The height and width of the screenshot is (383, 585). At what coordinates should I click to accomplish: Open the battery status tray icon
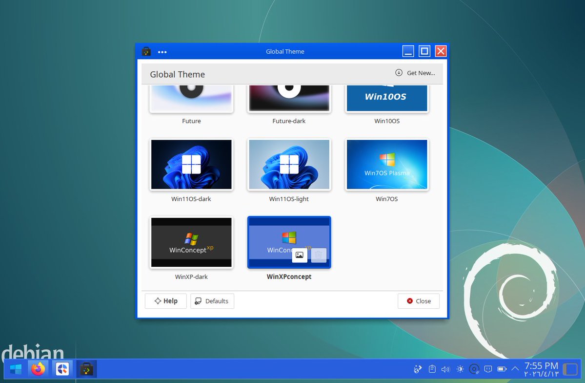coord(502,369)
